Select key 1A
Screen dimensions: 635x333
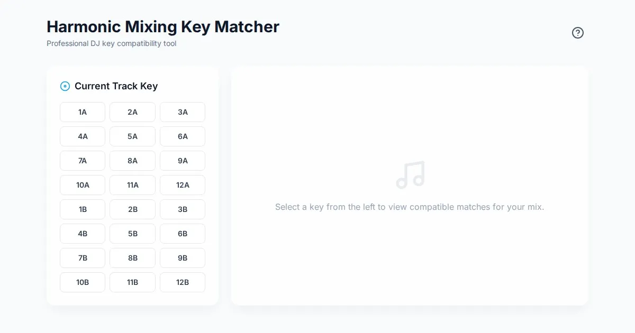point(83,112)
